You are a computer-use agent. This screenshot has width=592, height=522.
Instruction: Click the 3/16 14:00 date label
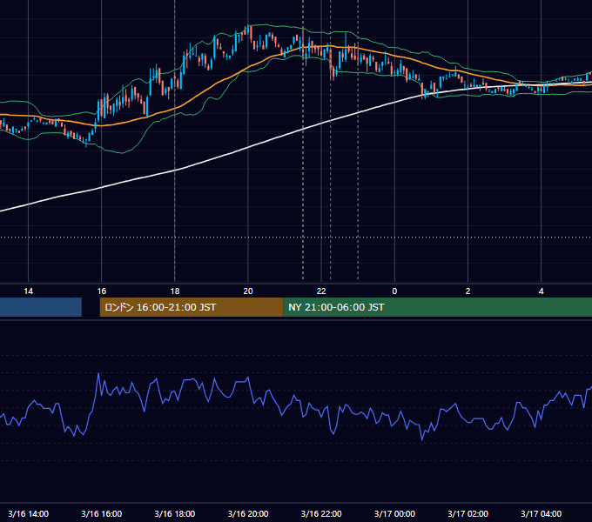coord(29,513)
